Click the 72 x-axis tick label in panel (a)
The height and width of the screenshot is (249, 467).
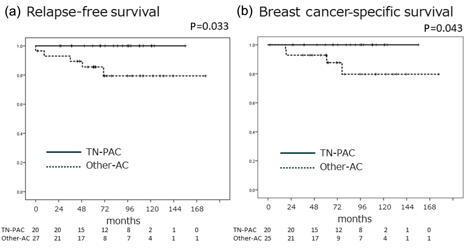click(105, 209)
